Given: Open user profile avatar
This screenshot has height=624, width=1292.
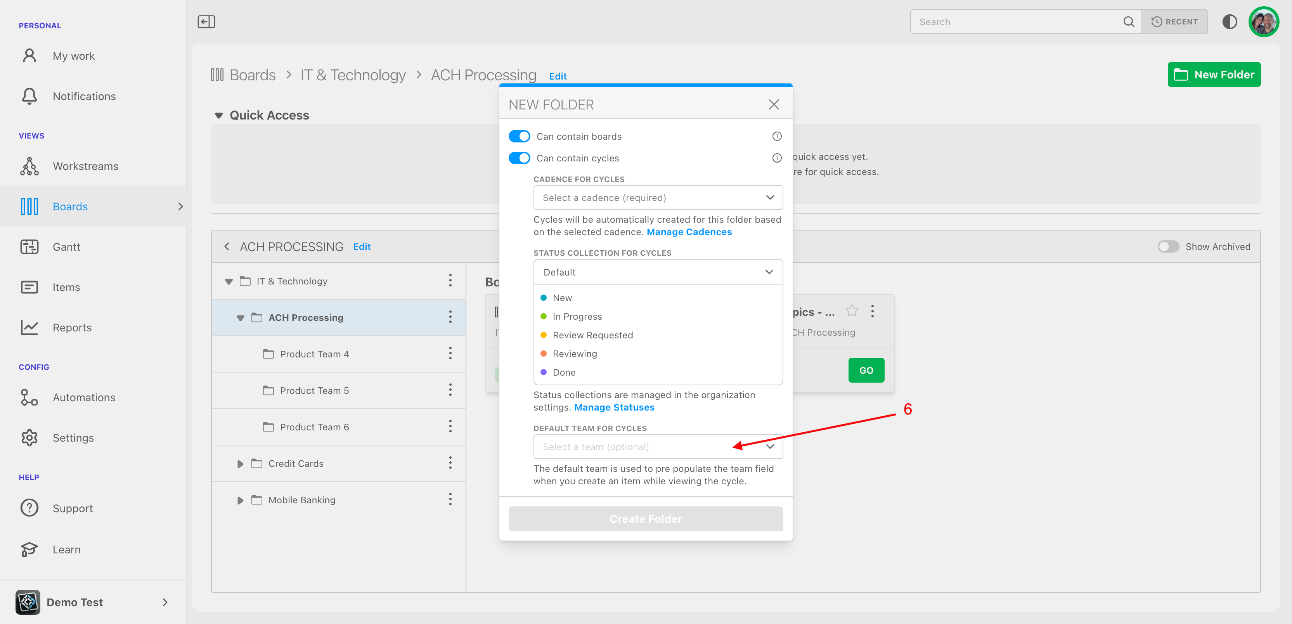Looking at the screenshot, I should point(1263,22).
